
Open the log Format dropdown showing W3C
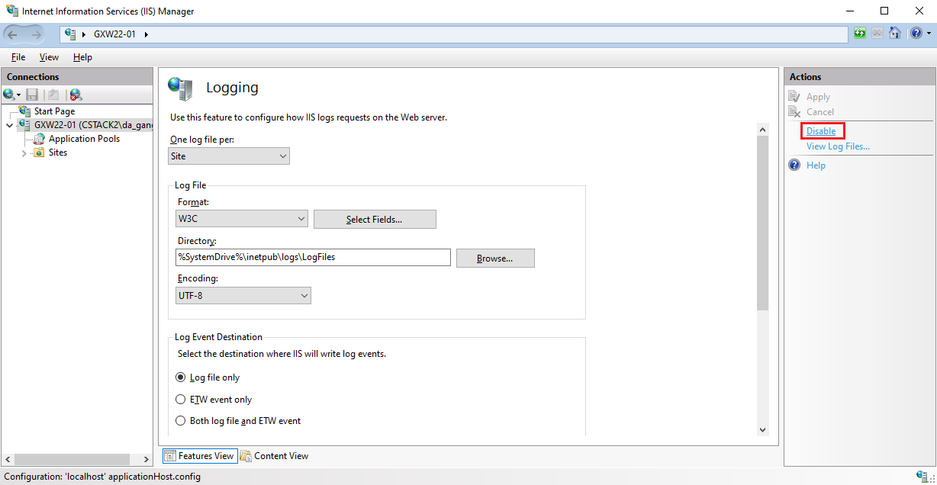click(242, 219)
